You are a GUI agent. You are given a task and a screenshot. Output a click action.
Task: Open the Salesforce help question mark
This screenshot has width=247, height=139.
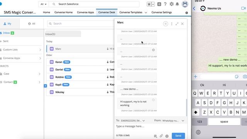tap(165, 4)
